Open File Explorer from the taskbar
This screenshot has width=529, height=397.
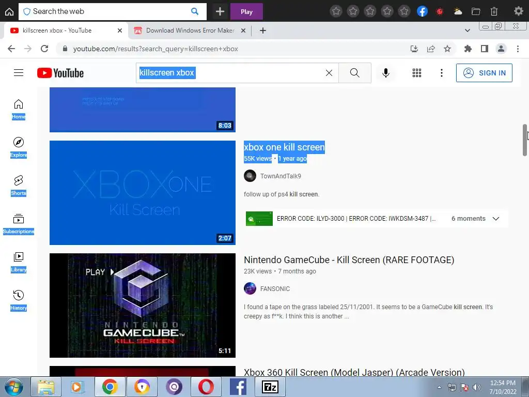(x=46, y=387)
